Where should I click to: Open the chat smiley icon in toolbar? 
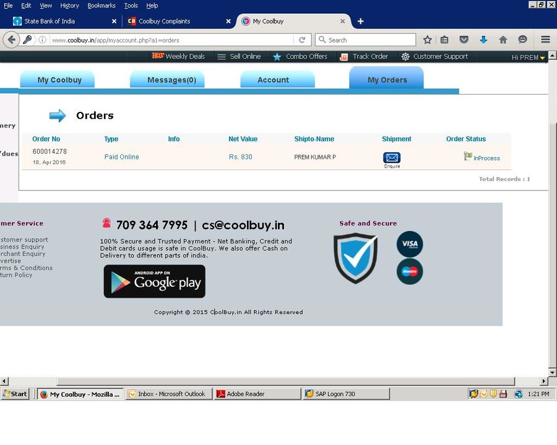[x=522, y=40]
